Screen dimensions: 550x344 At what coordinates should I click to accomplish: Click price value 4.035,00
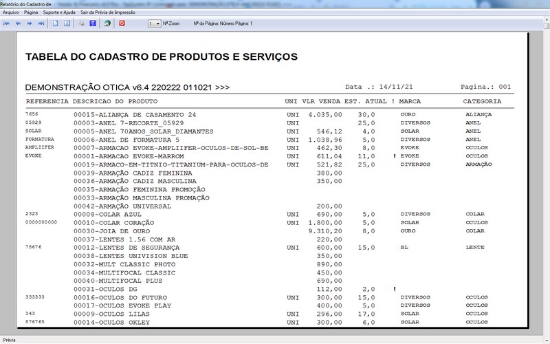click(325, 115)
